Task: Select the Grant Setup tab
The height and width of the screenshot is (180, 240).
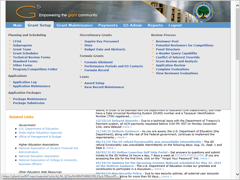Action: point(39,25)
